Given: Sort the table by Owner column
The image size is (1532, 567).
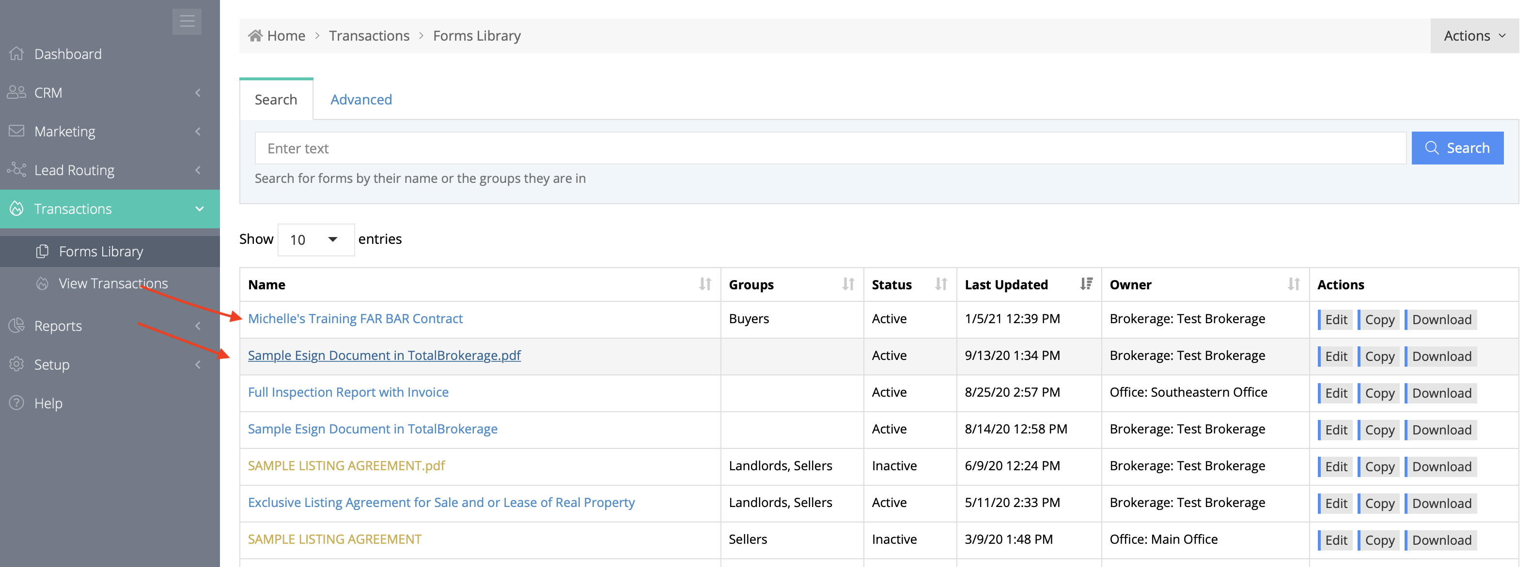Looking at the screenshot, I should pos(1294,284).
